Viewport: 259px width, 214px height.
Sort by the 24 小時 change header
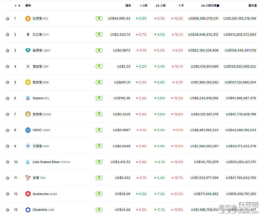pos(161,5)
